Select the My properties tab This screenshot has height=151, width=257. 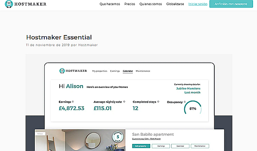point(100,71)
